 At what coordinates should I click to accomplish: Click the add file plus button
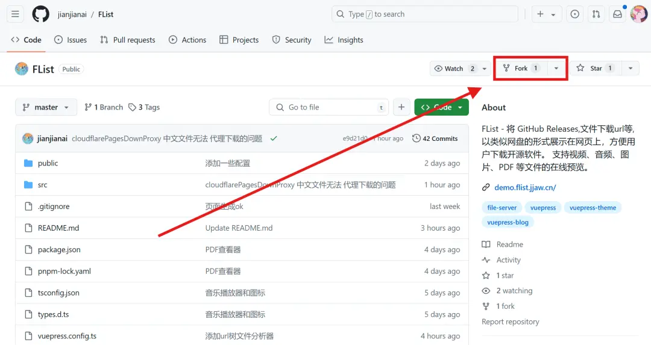[x=401, y=107]
